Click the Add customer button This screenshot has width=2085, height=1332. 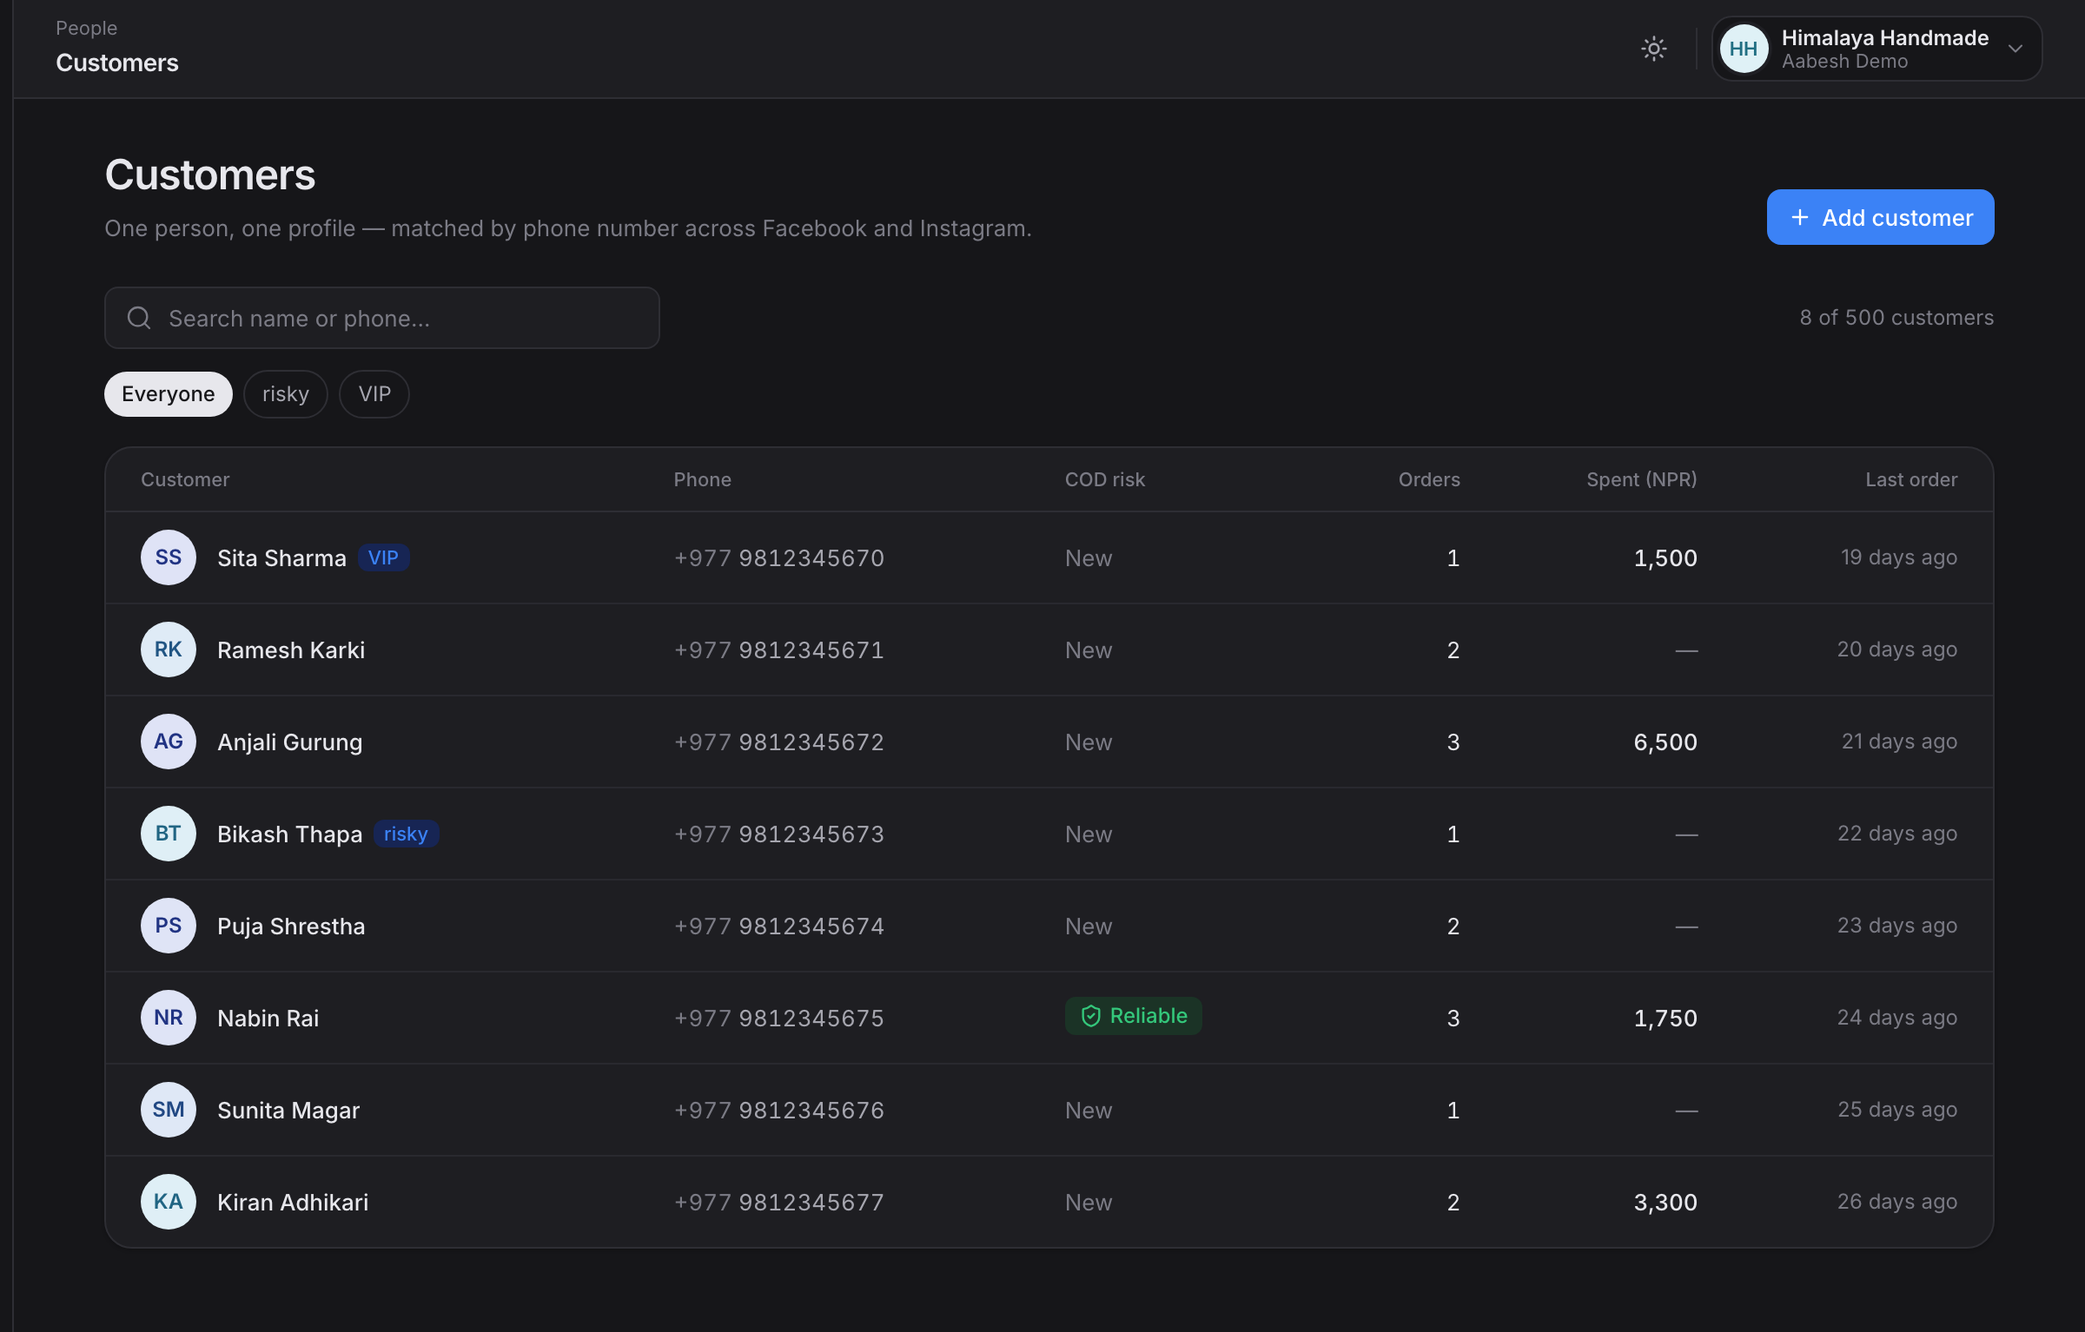[x=1880, y=217]
